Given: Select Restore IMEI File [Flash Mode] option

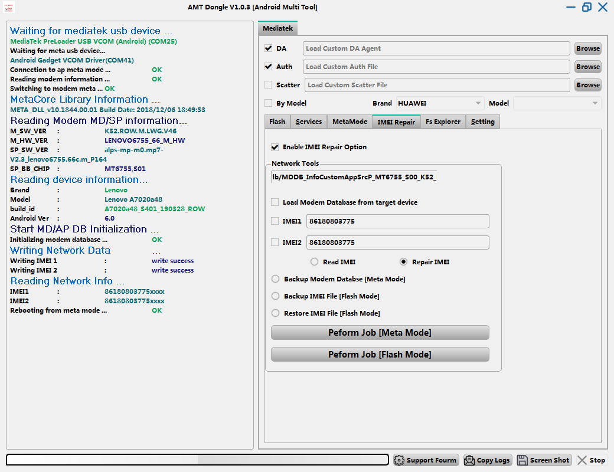Looking at the screenshot, I should point(275,313).
